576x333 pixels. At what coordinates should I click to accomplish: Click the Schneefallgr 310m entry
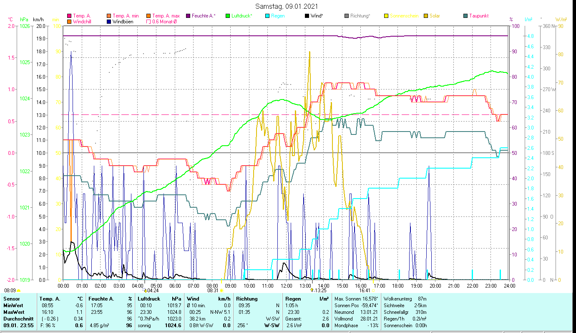click(405, 312)
